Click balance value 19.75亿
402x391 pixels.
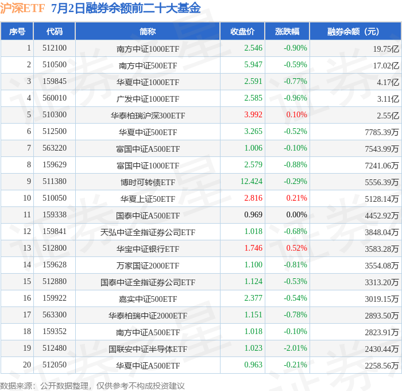[386, 49]
